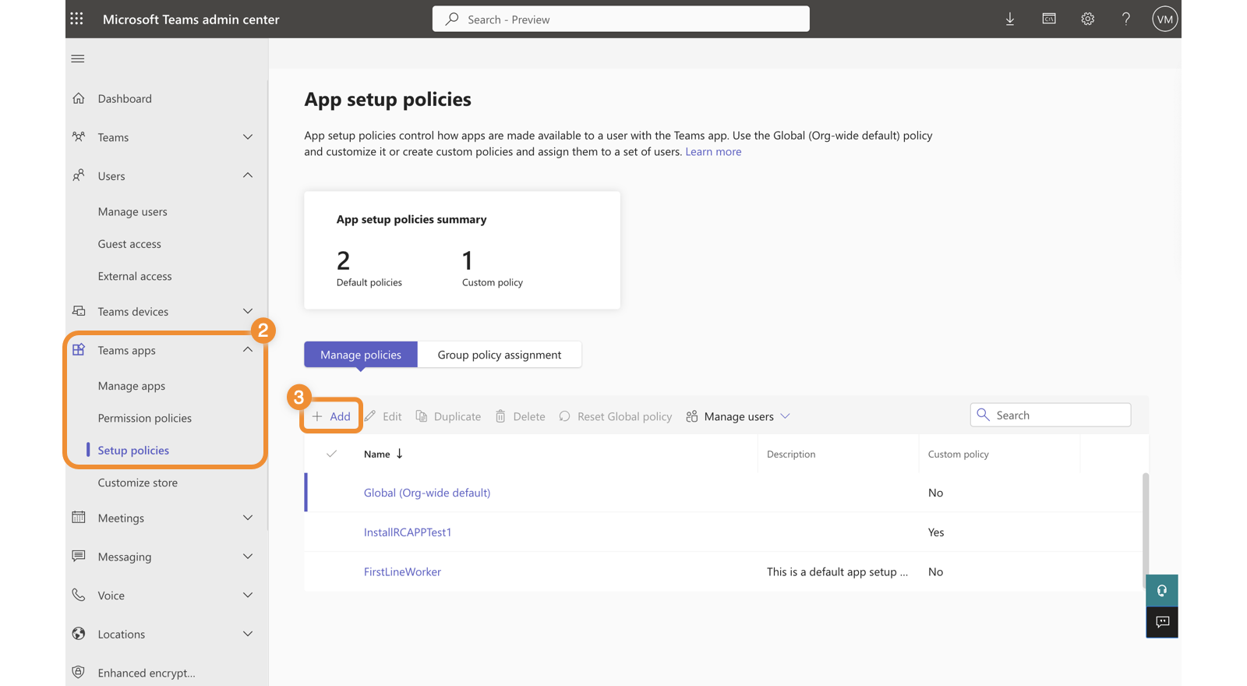Expand the Teams devices chevron
This screenshot has height=686, width=1247.
point(248,311)
